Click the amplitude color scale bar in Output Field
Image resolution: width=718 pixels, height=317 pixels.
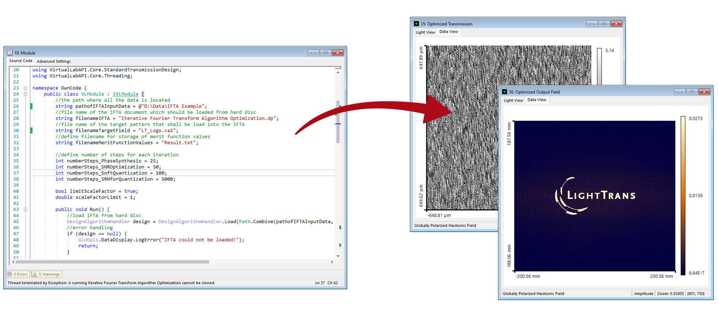pyautogui.click(x=683, y=196)
